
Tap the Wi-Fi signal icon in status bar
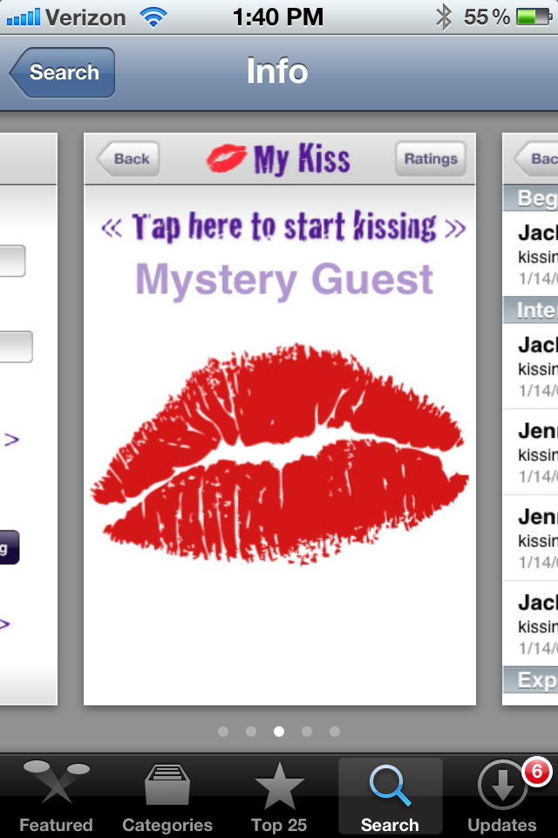tap(153, 17)
